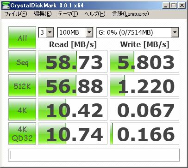The image size is (188, 168).
Task: Select the 512K read result 56.88
Action: tap(73, 85)
